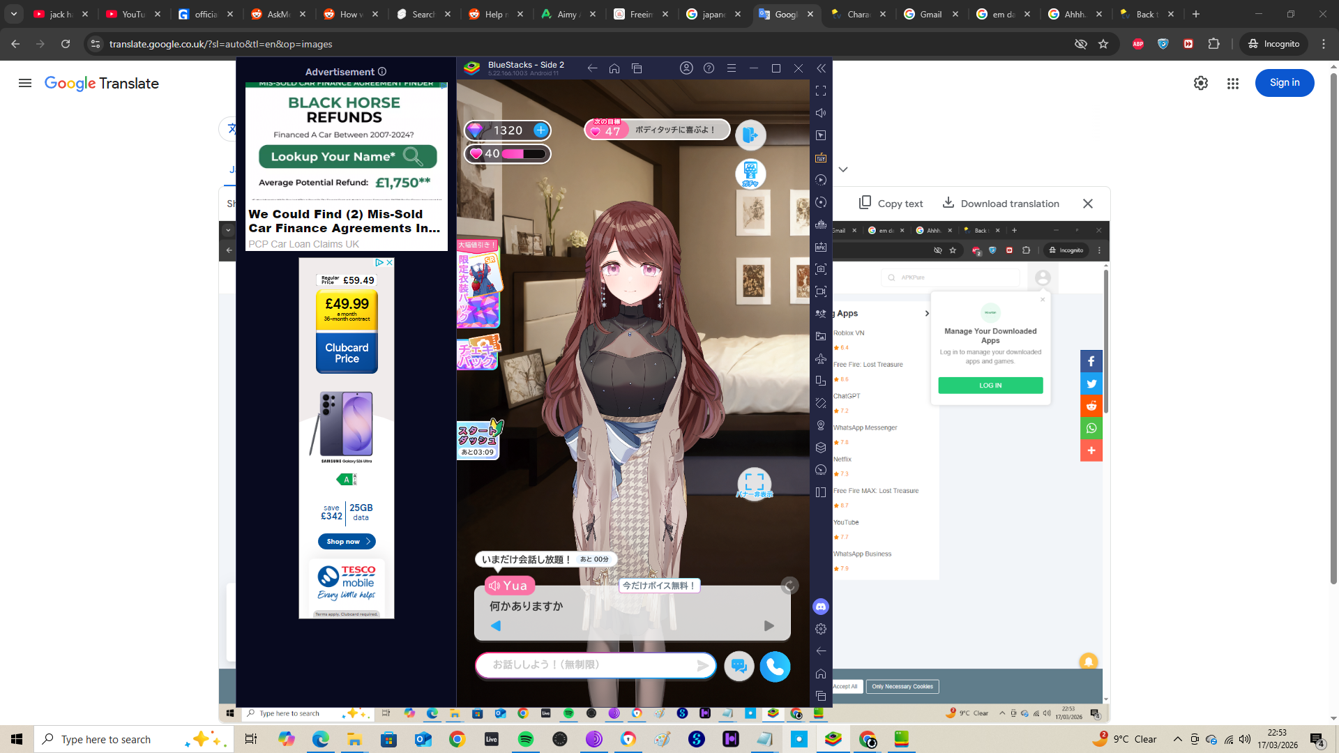Switch to the Back browser tab
Viewport: 1339px width, 753px height.
pos(1147,14)
